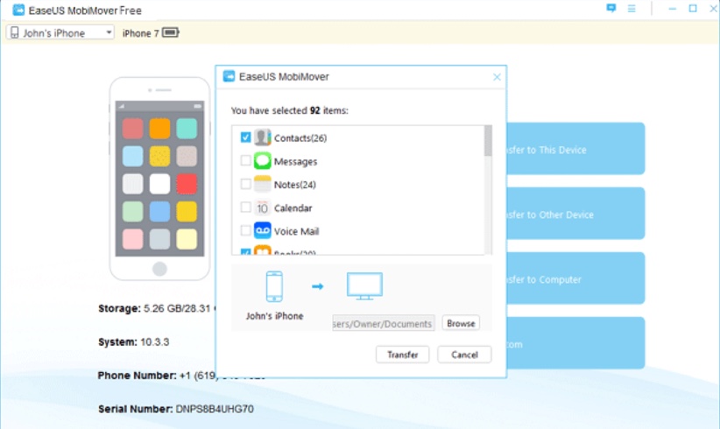
Task: Click the blue Voice Mail icon
Action: [x=263, y=231]
